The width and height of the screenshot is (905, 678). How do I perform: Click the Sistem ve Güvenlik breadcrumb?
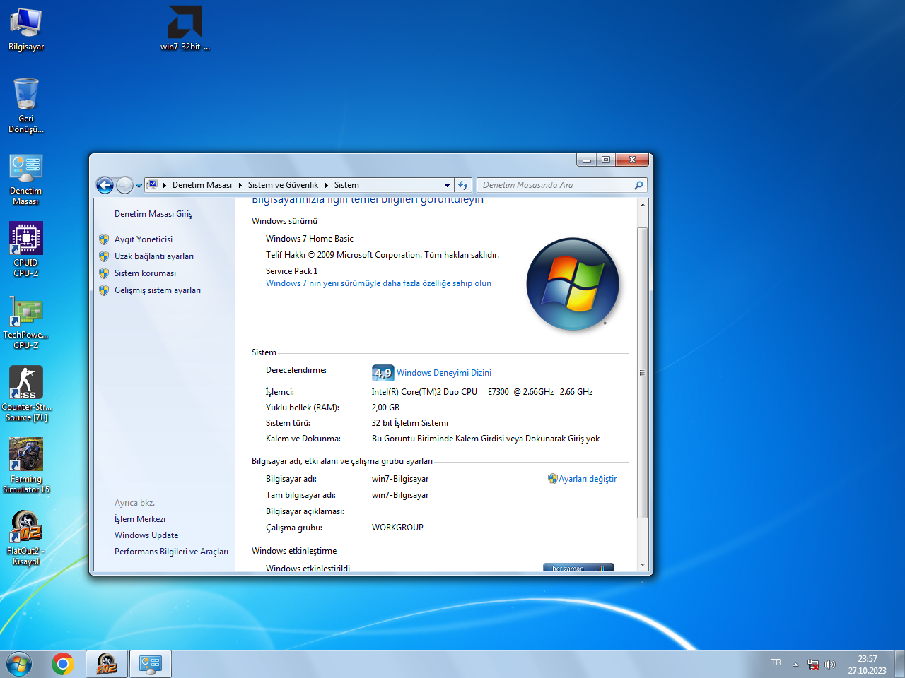click(x=283, y=185)
